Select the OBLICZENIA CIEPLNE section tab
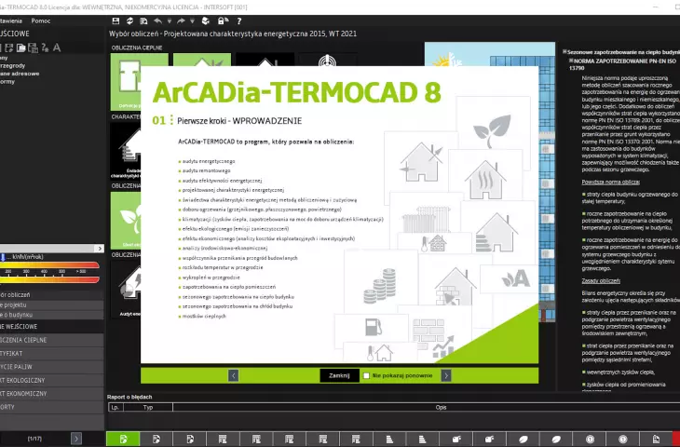 coord(51,340)
